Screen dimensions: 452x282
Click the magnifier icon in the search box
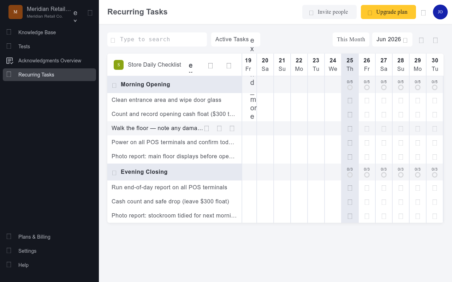point(113,40)
